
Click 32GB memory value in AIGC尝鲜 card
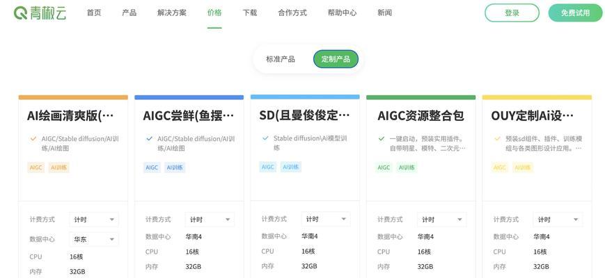click(x=194, y=266)
